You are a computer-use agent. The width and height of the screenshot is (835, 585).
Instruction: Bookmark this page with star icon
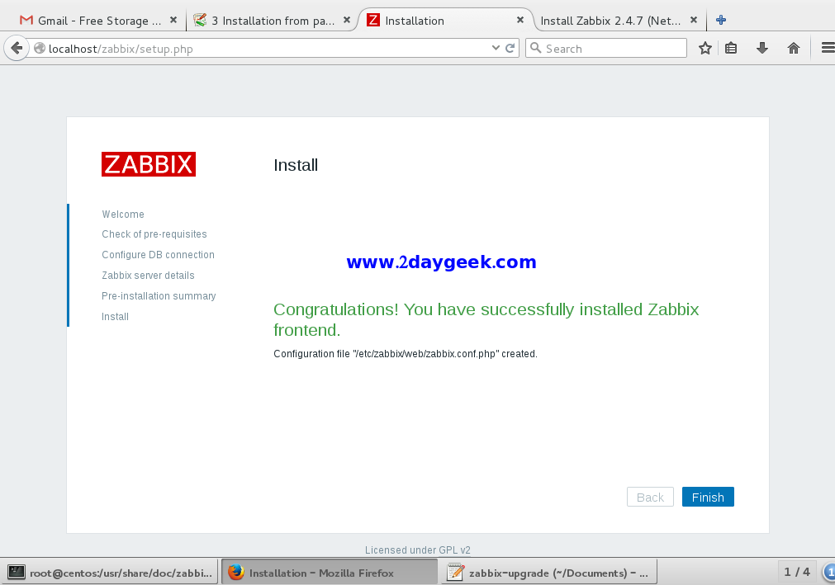705,49
